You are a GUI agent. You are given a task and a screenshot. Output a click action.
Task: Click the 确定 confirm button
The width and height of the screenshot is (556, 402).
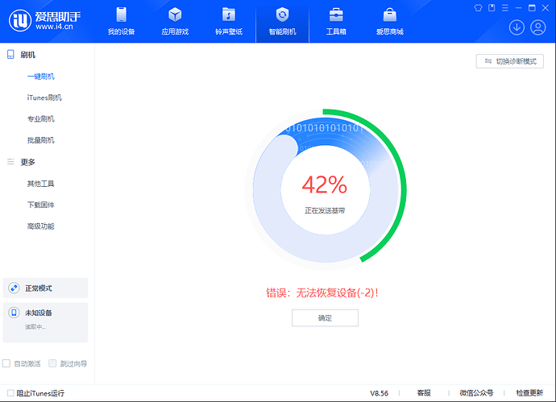[325, 317]
